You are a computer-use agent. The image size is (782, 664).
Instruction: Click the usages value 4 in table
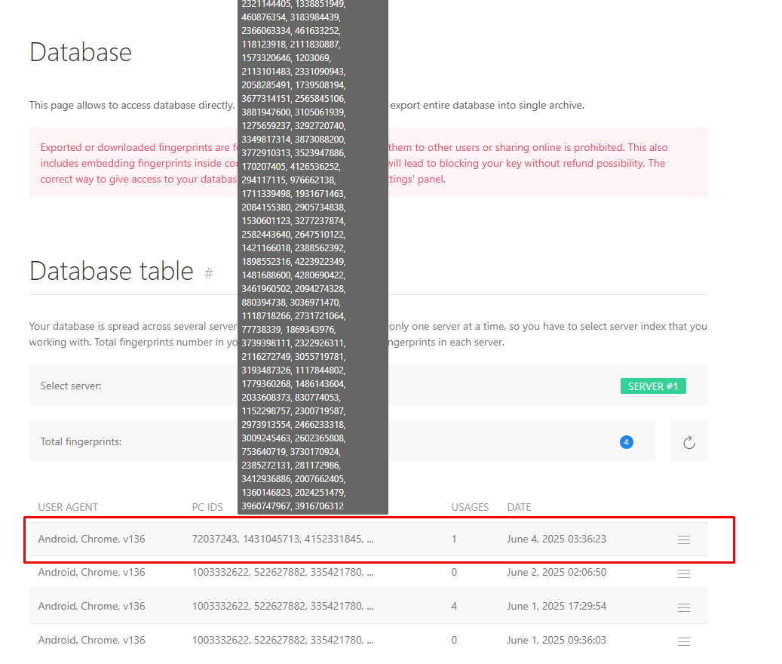click(x=454, y=607)
